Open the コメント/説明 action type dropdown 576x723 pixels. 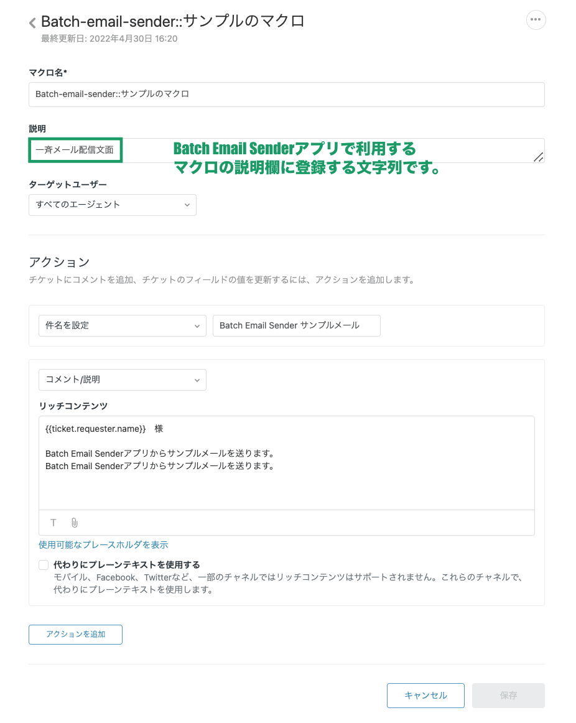coord(122,380)
